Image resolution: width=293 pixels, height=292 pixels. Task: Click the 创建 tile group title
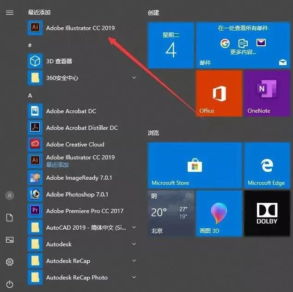[153, 12]
